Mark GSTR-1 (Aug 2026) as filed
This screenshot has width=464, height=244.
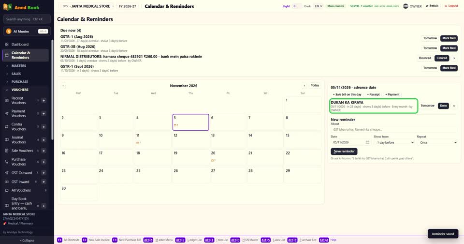coord(449,38)
